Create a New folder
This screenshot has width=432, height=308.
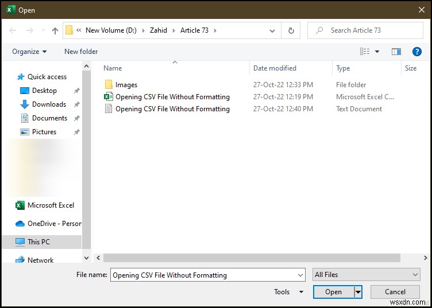click(81, 52)
